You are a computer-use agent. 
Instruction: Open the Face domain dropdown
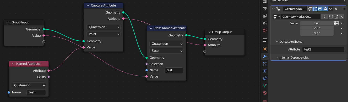(166, 51)
